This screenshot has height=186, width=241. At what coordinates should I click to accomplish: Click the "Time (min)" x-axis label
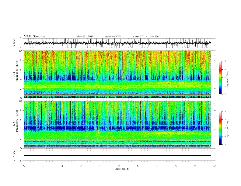122,169
